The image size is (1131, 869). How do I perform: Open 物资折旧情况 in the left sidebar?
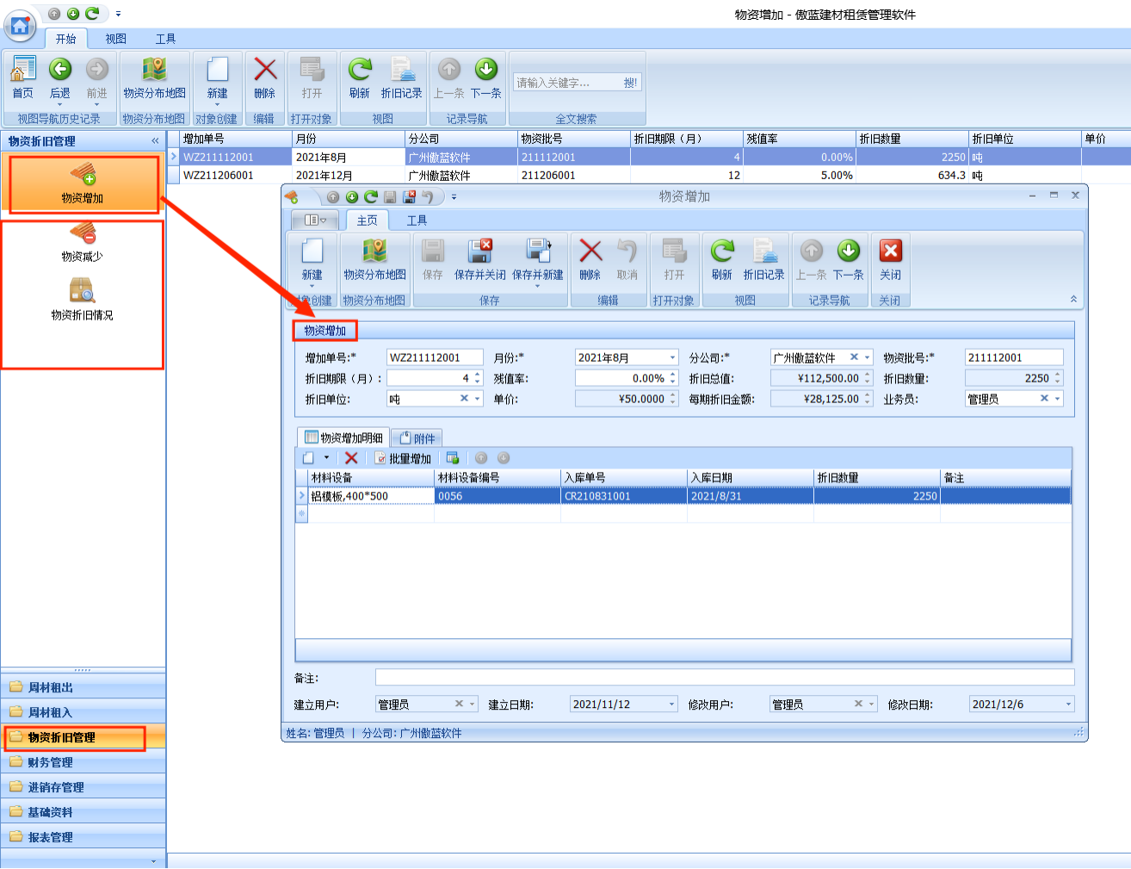[x=83, y=301]
